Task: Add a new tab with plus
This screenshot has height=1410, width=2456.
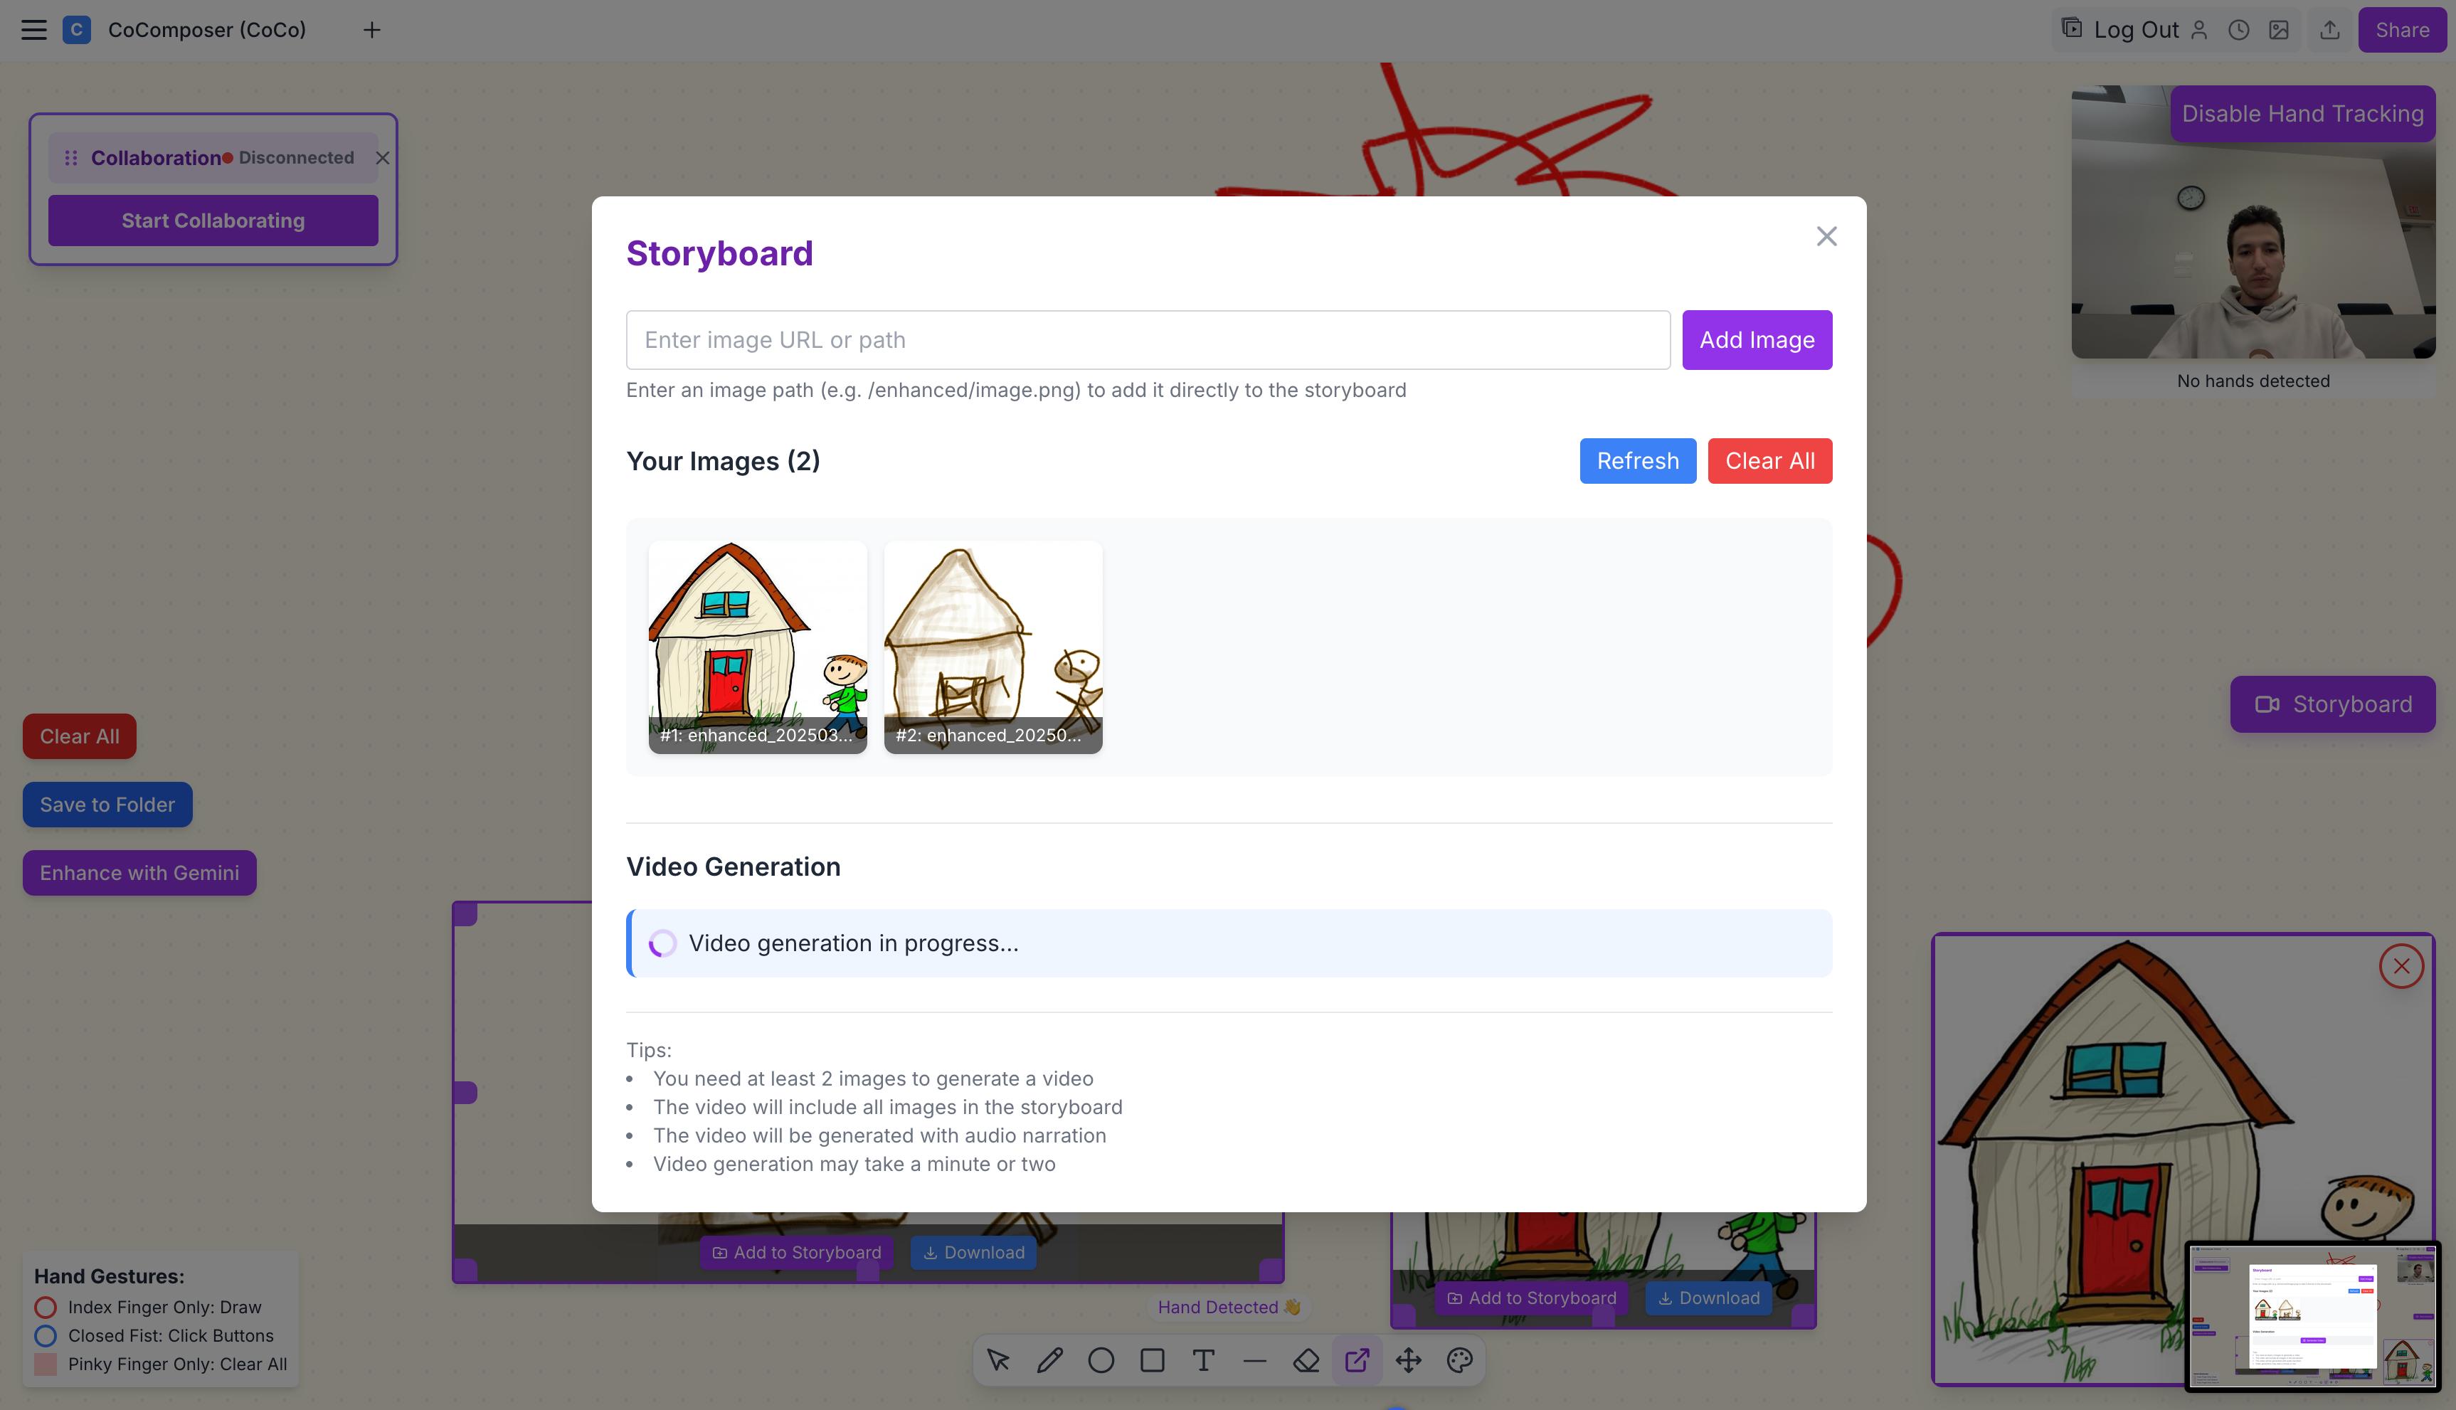Action: [372, 30]
